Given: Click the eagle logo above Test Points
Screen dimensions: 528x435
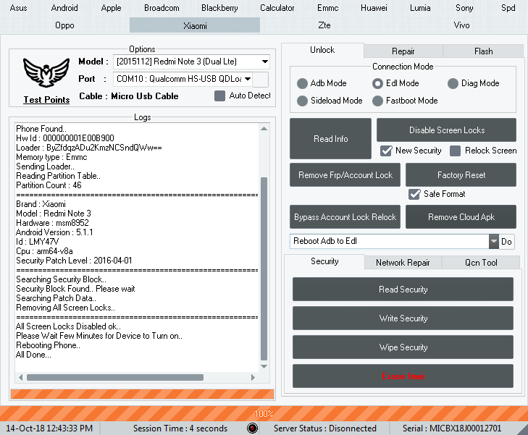Looking at the screenshot, I should click(x=46, y=72).
